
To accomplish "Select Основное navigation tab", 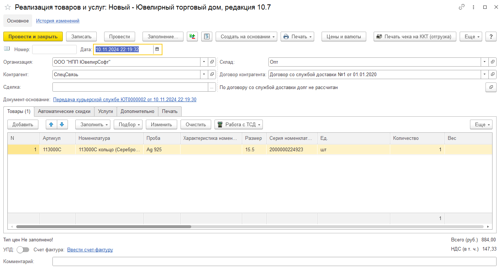I will (18, 21).
